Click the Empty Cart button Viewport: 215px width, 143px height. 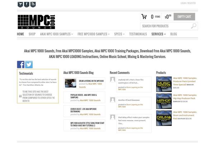(184, 16)
